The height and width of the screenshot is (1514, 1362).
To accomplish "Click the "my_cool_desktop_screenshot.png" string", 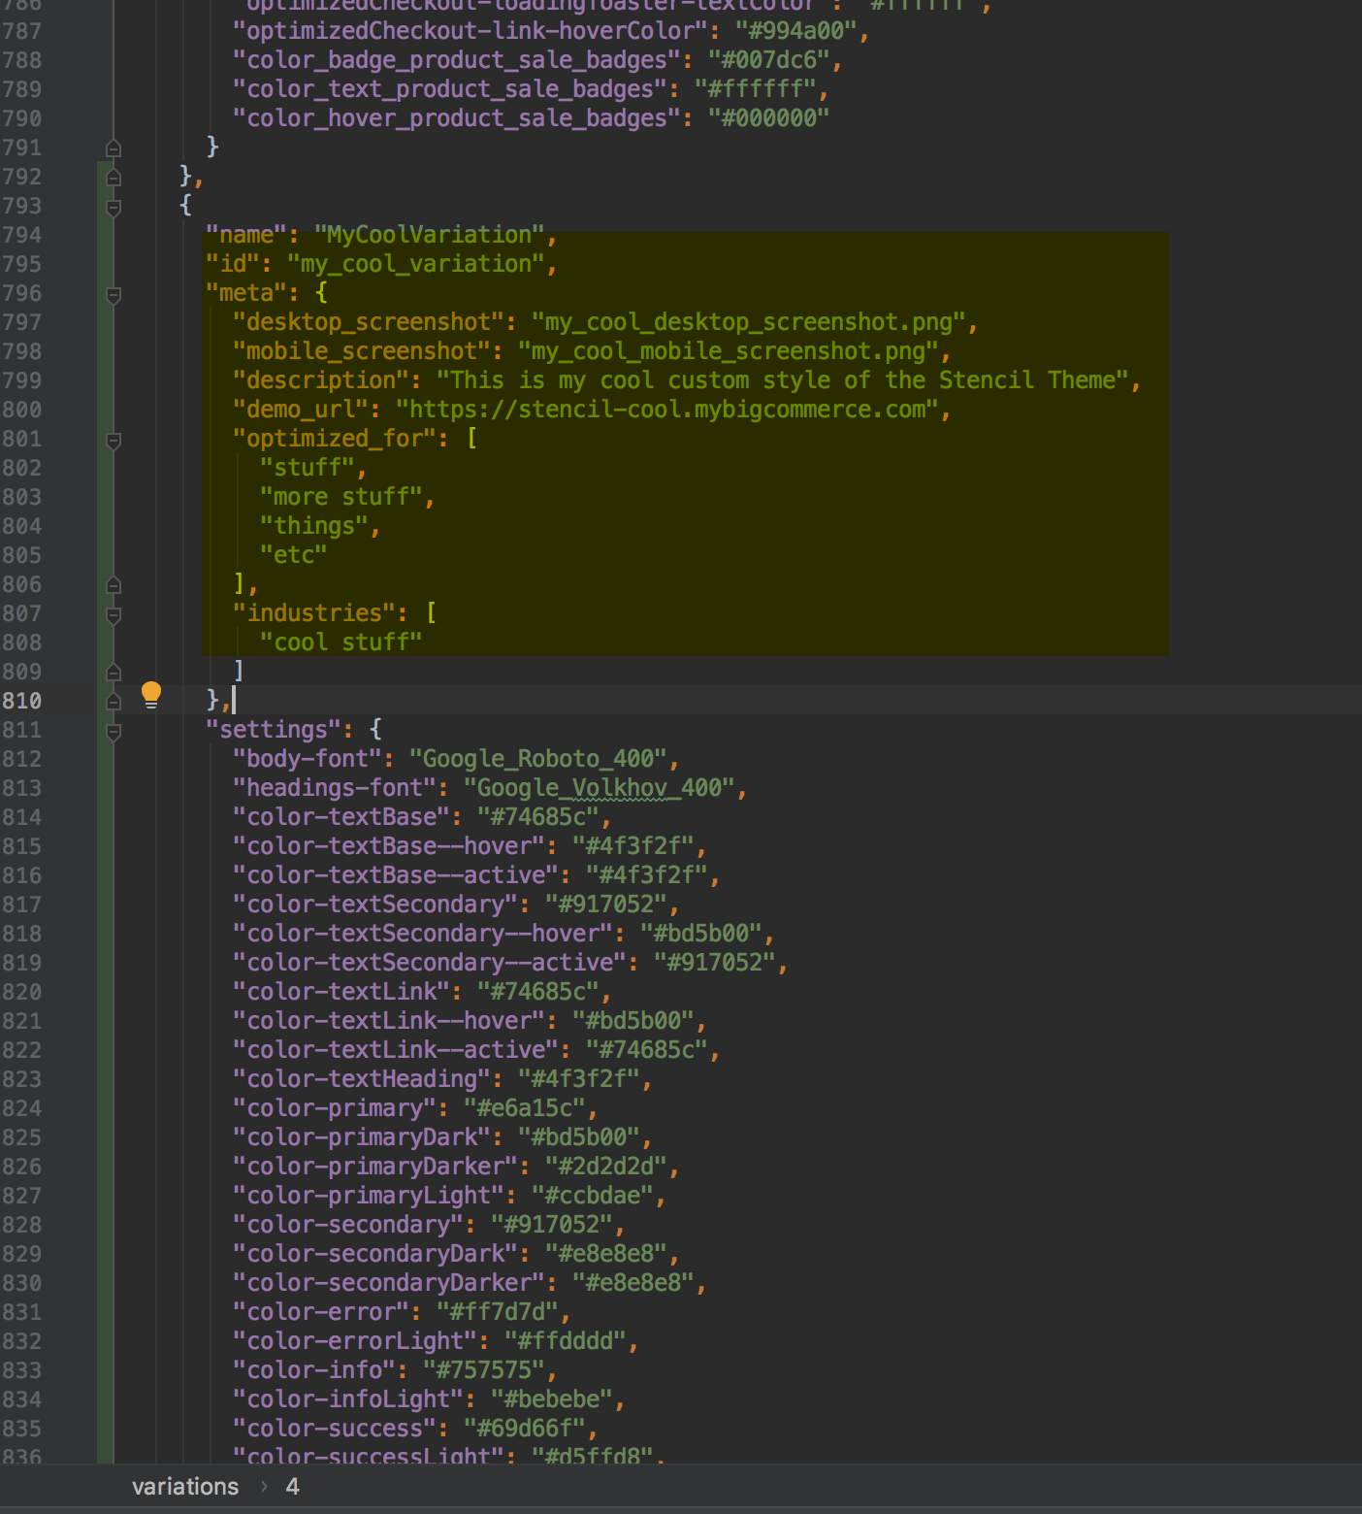I will (x=748, y=322).
